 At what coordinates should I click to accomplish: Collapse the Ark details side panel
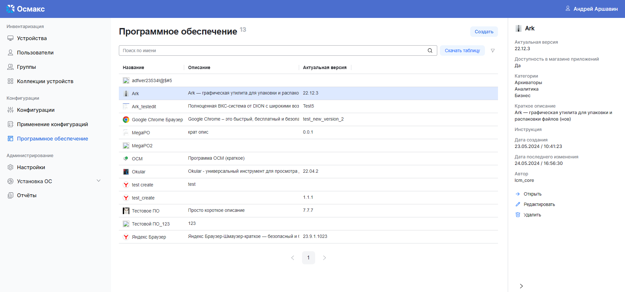tap(521, 286)
